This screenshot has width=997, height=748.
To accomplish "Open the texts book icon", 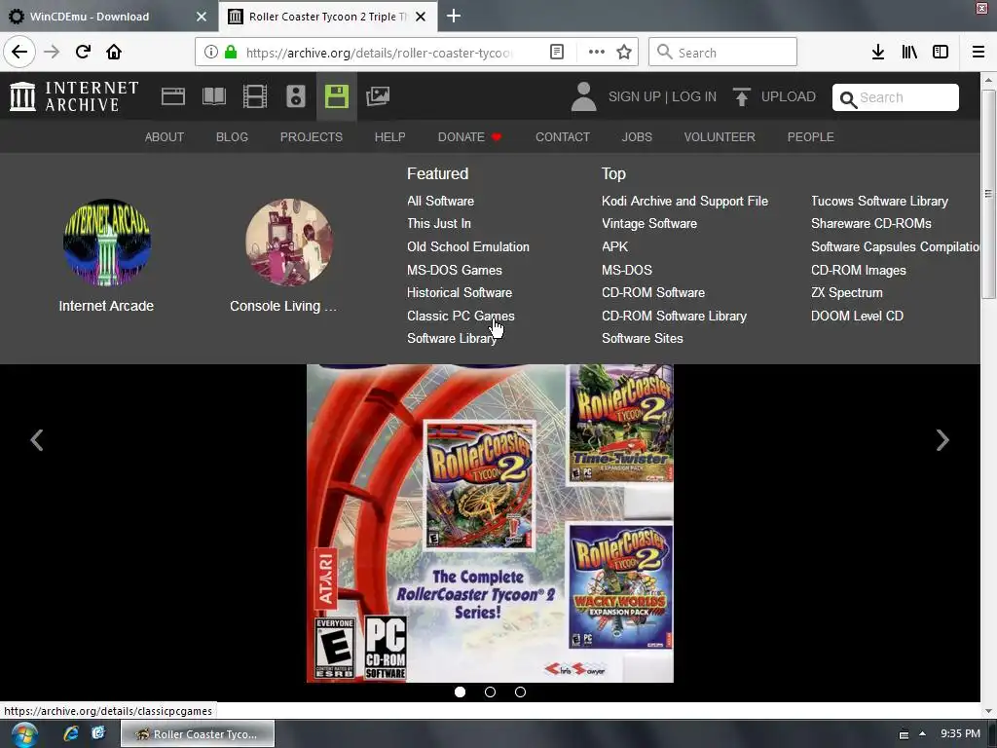I will [213, 96].
